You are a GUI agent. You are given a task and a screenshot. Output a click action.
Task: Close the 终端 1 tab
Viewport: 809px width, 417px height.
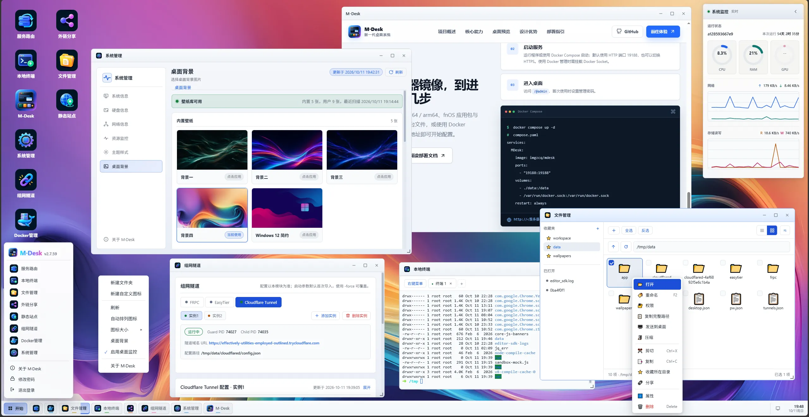pyautogui.click(x=451, y=284)
